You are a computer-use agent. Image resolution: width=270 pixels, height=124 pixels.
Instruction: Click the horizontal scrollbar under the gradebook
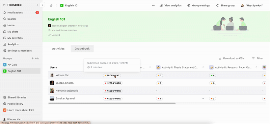(112, 103)
